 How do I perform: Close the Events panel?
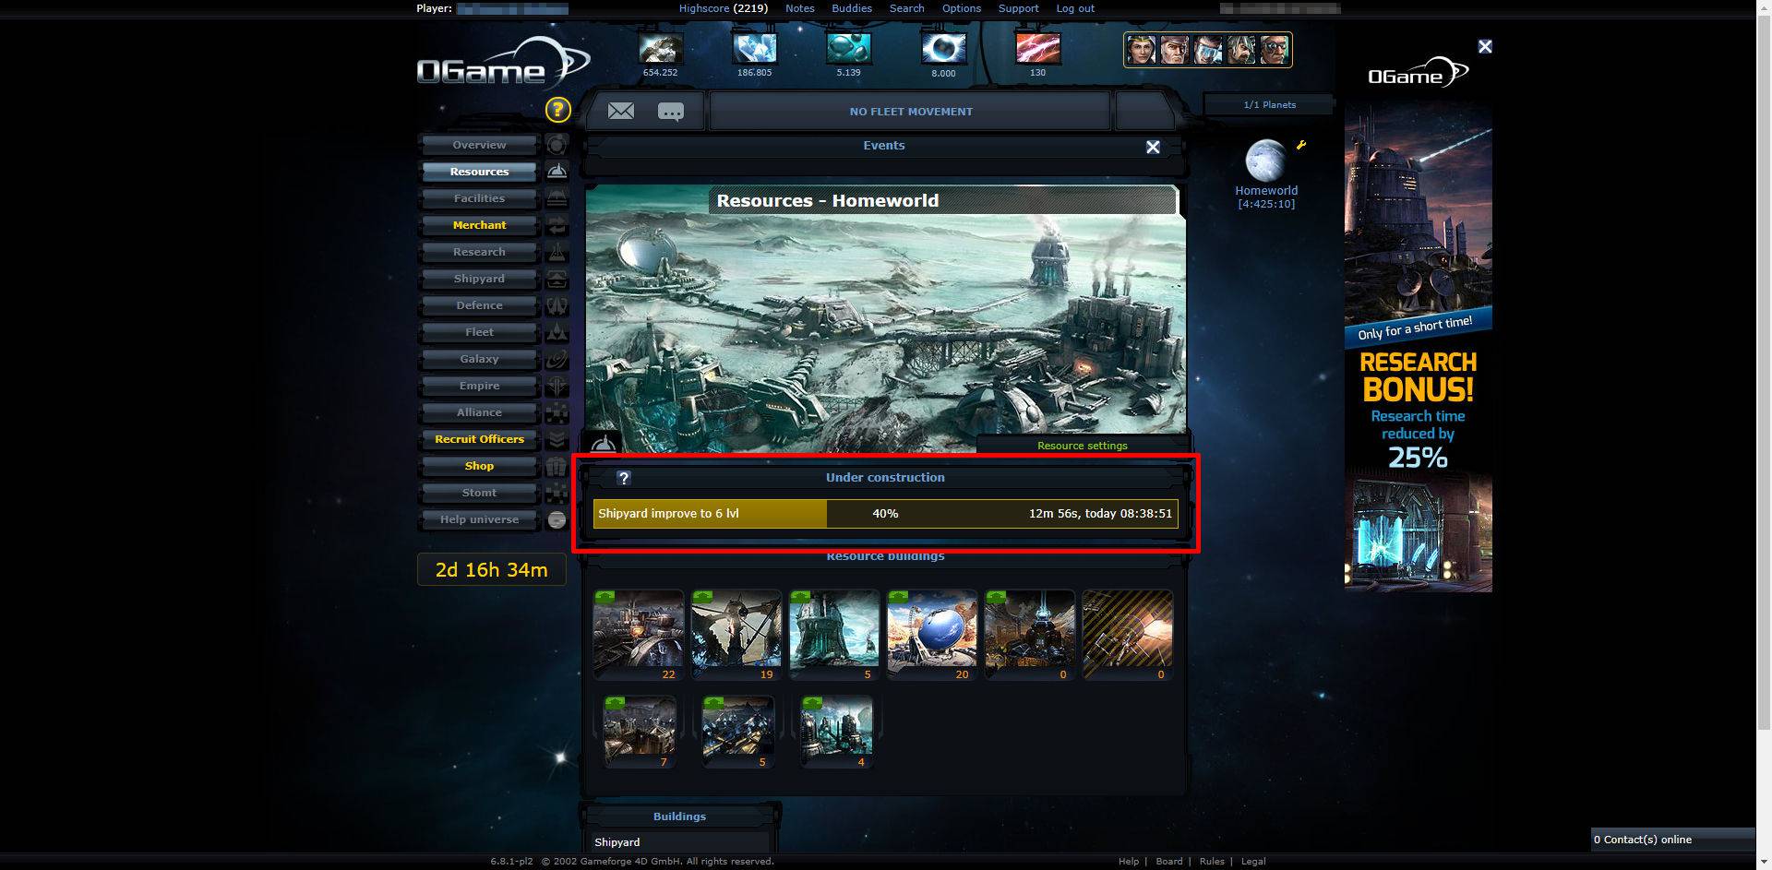[1153, 148]
